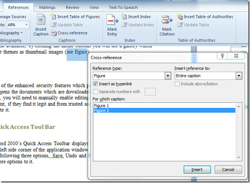Switch to the References tab
Viewport: 250px width, 183px height.
(19, 7)
